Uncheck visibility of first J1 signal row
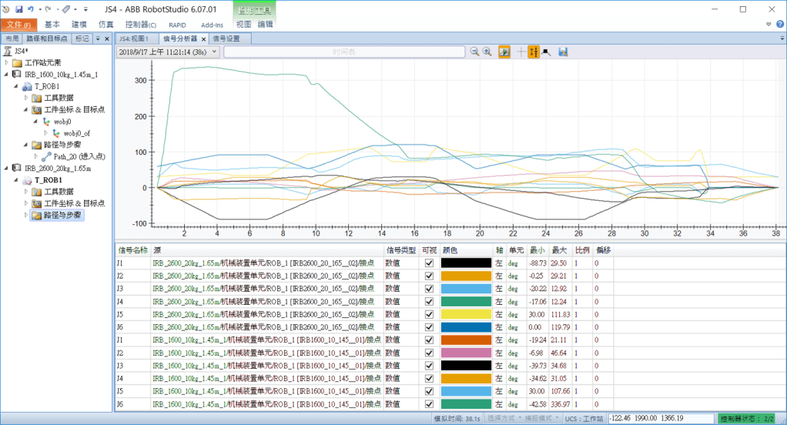Image resolution: width=787 pixels, height=425 pixels. 429,263
